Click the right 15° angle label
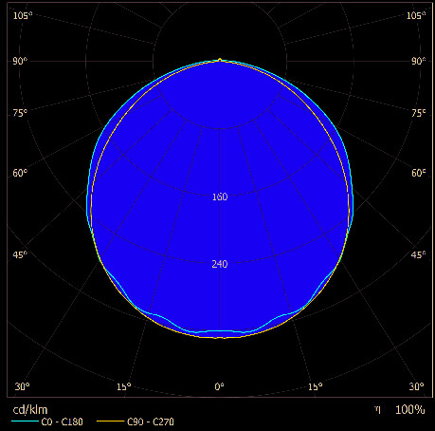435x431 pixels. 316,386
